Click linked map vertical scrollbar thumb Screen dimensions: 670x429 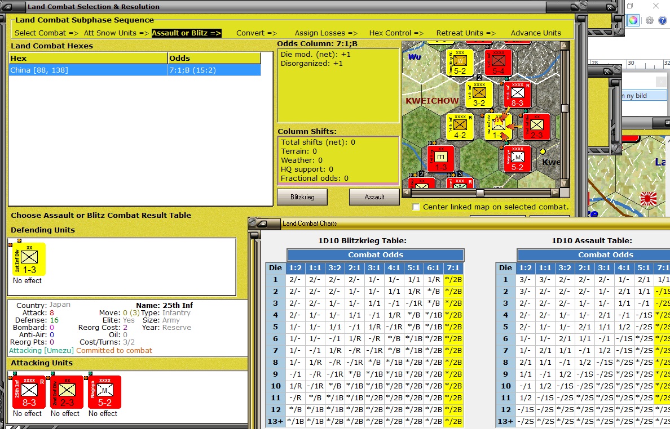pos(565,108)
